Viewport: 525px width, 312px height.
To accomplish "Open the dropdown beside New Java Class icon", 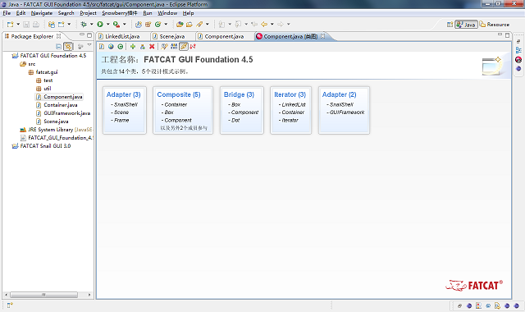I will 166,24.
